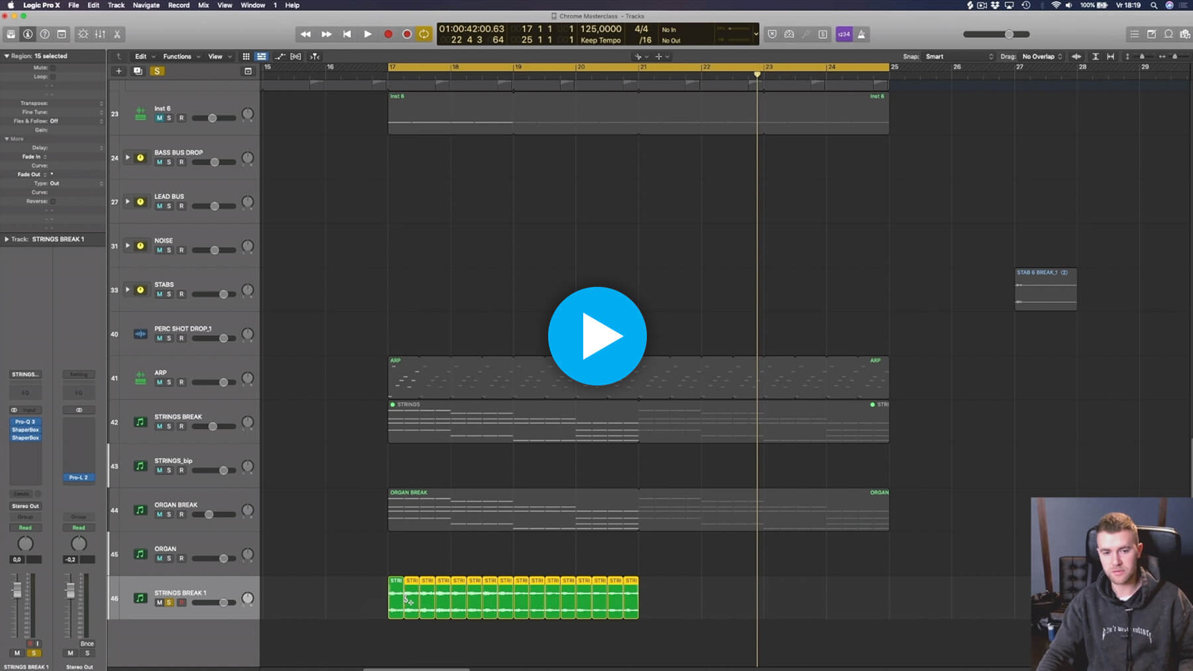Click the waveform vertical zoom icon
Viewport: 1193px width, 671px height.
(x=1076, y=56)
